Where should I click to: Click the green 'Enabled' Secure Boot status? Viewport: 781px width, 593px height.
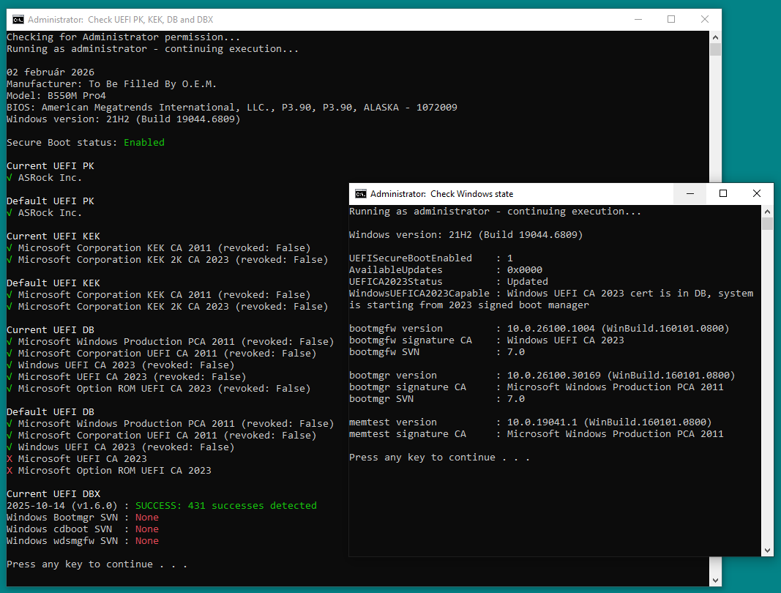144,143
